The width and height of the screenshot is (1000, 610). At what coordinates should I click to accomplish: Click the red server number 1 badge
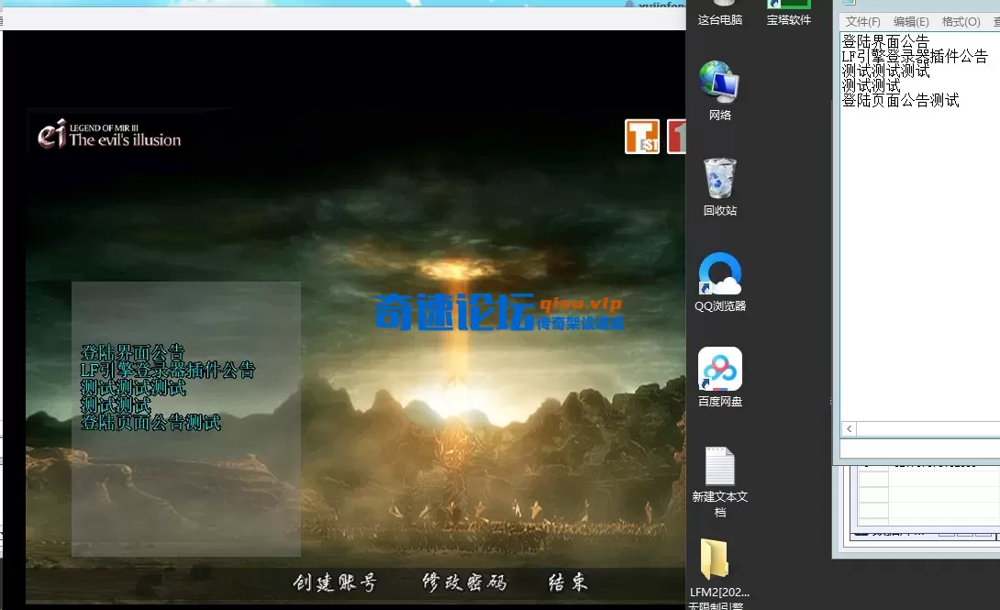tap(675, 136)
